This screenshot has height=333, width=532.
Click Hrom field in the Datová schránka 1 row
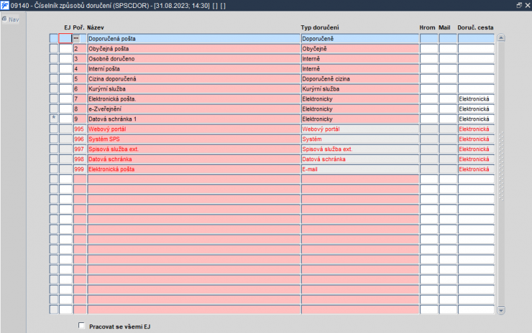(429, 119)
